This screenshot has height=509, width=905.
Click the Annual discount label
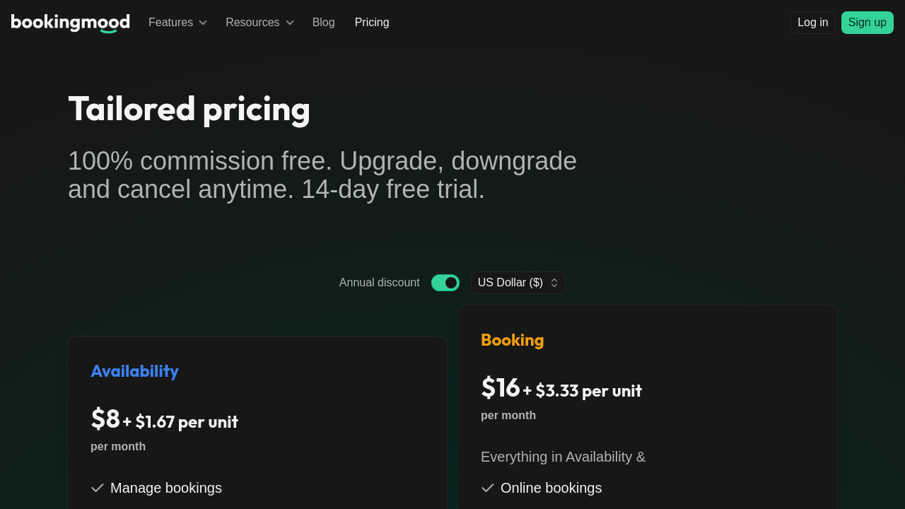click(x=379, y=283)
